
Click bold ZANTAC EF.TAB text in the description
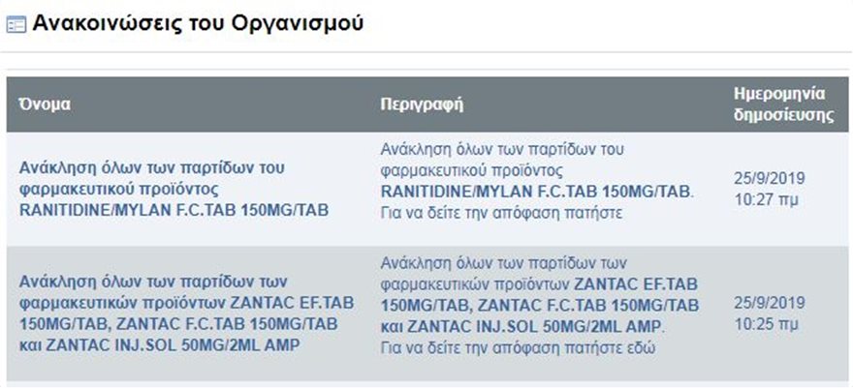pos(636,284)
